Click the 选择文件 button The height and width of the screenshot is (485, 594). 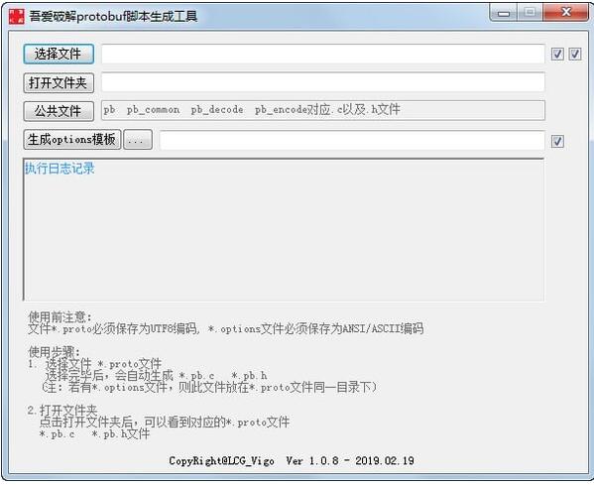click(59, 54)
